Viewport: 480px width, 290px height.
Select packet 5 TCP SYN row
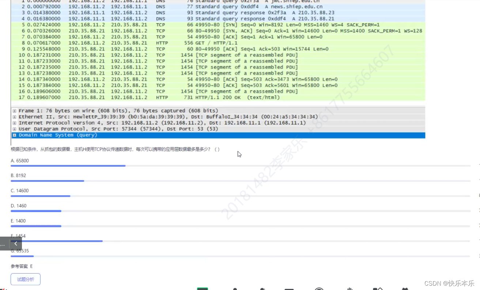(x=218, y=25)
